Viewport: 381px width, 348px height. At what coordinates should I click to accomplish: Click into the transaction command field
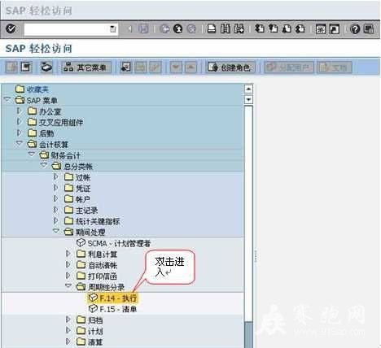pos(67,29)
